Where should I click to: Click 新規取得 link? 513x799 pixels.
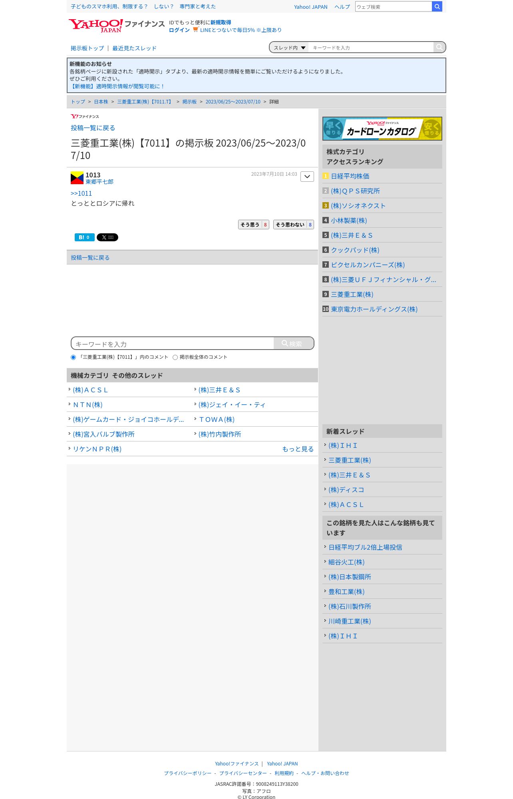click(221, 22)
